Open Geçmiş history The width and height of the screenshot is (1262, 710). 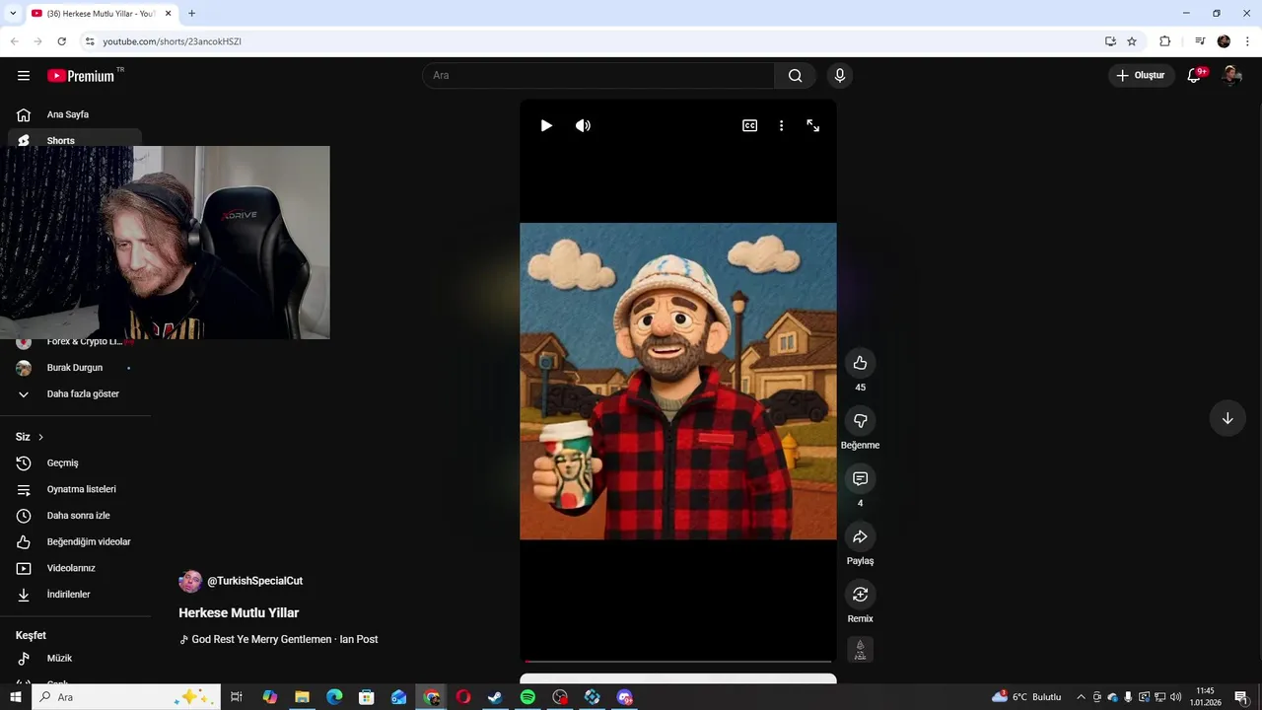[x=75, y=463]
